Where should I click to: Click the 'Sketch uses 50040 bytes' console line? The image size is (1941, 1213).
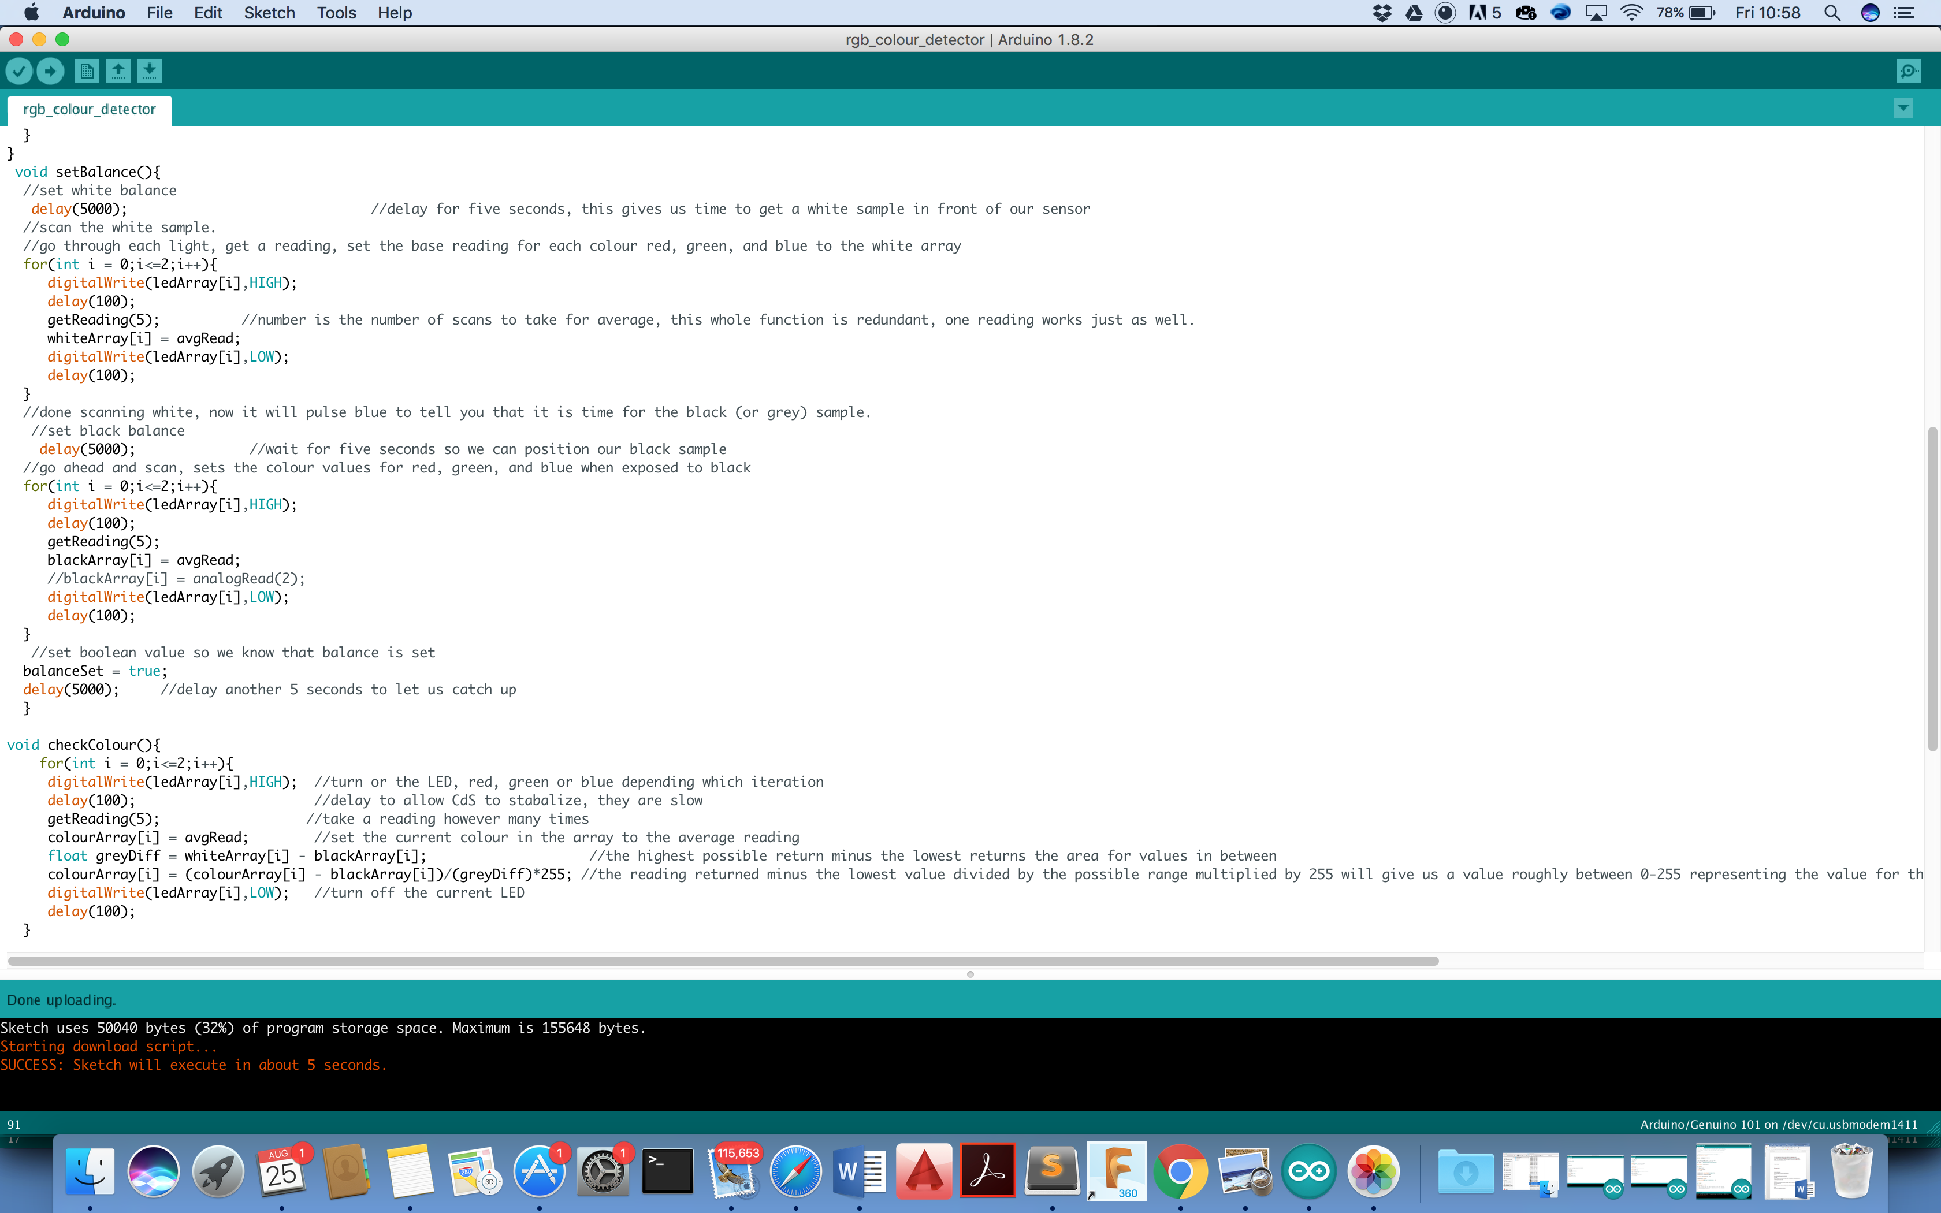(x=322, y=1028)
